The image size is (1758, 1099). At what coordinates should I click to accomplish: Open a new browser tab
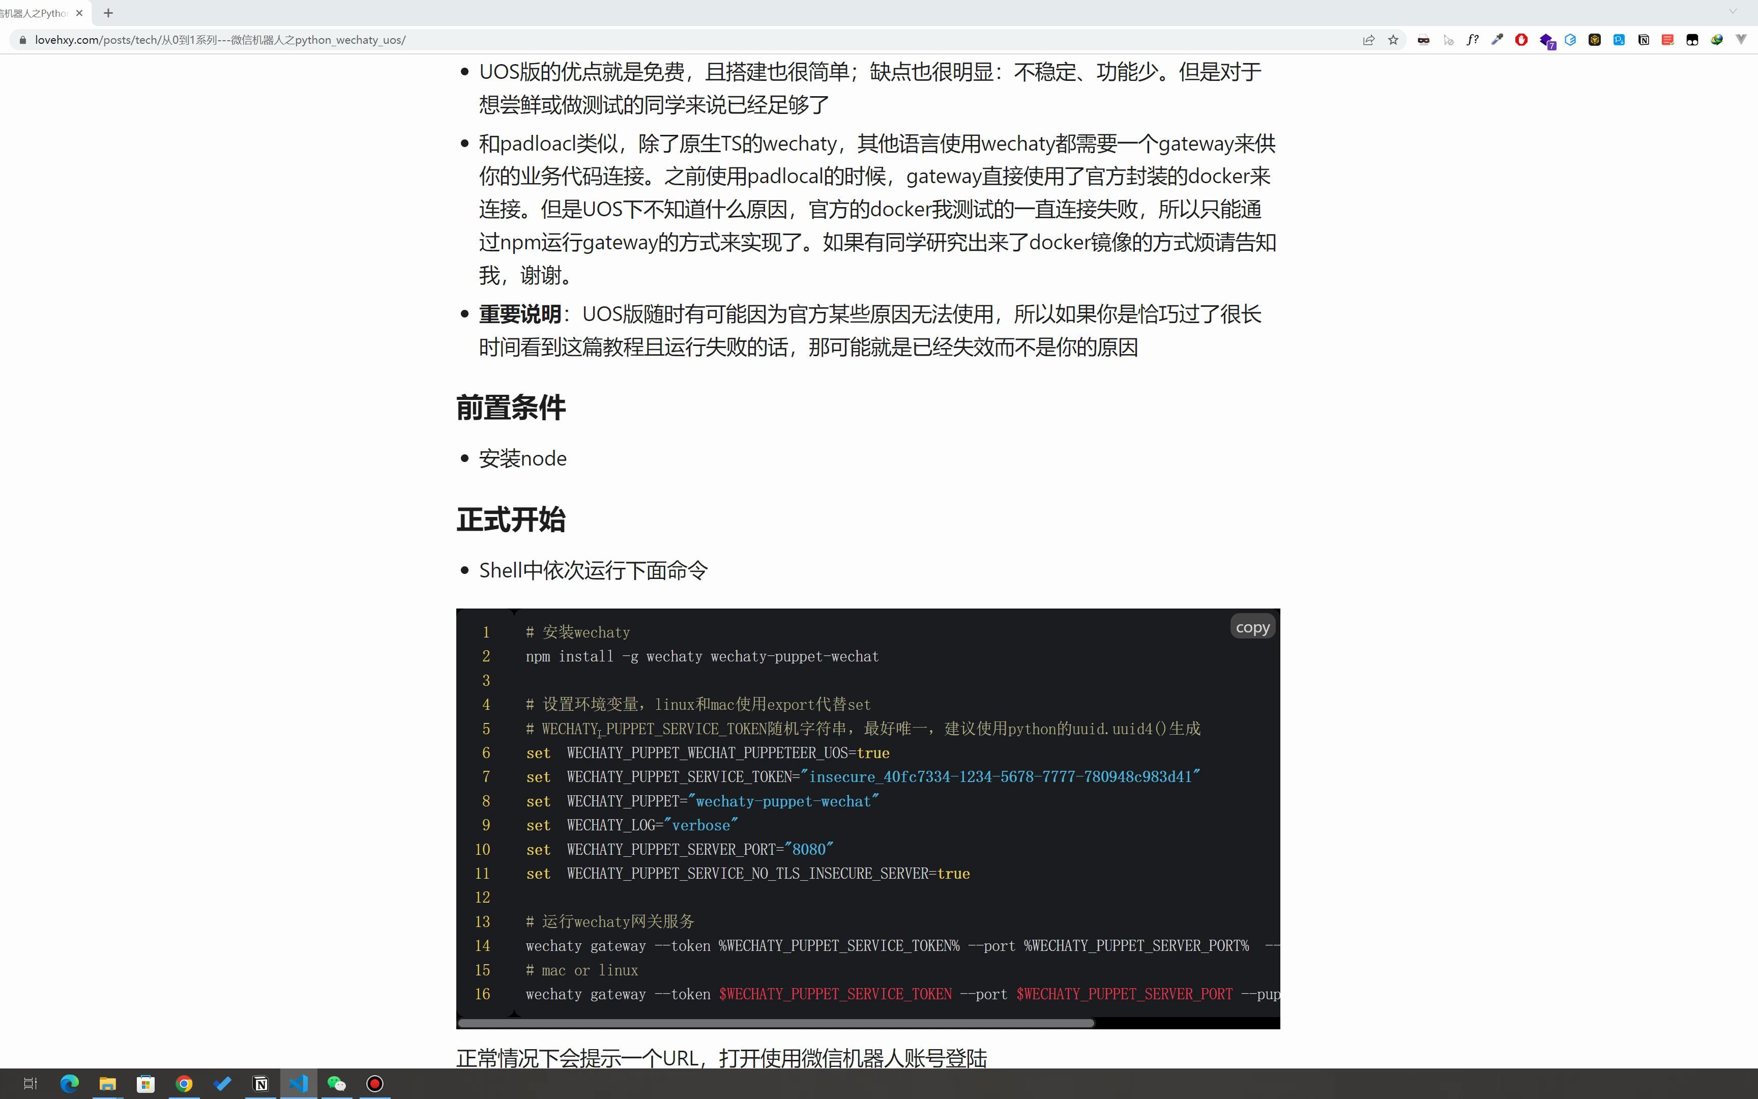coord(108,13)
